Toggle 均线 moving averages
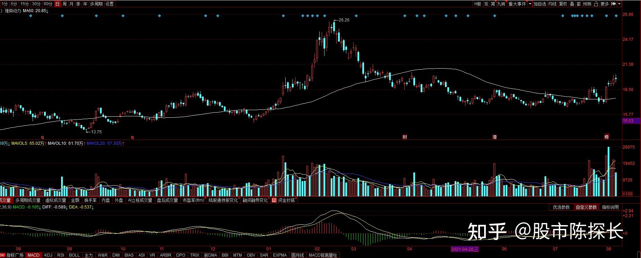Viewport: 641px width, 258px height. [x=552, y=4]
